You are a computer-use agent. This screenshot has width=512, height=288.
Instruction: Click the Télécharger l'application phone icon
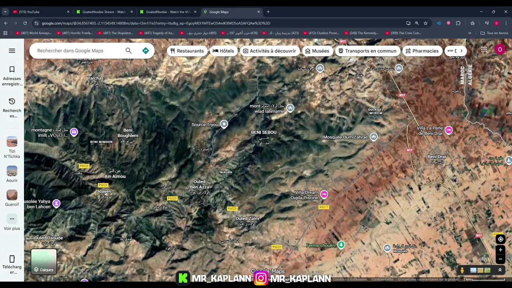pos(12,259)
